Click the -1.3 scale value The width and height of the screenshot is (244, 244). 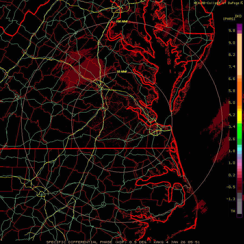[x=231, y=199]
